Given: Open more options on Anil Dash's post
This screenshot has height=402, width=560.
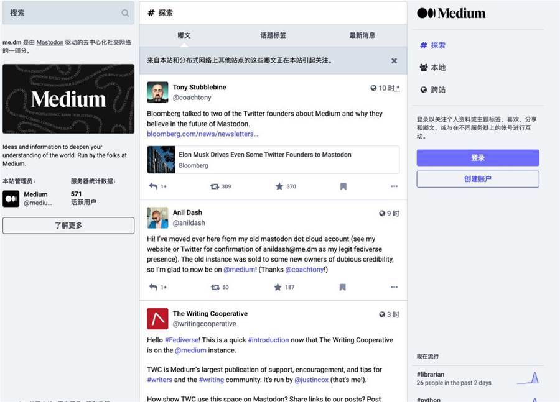Looking at the screenshot, I should pyautogui.click(x=394, y=287).
